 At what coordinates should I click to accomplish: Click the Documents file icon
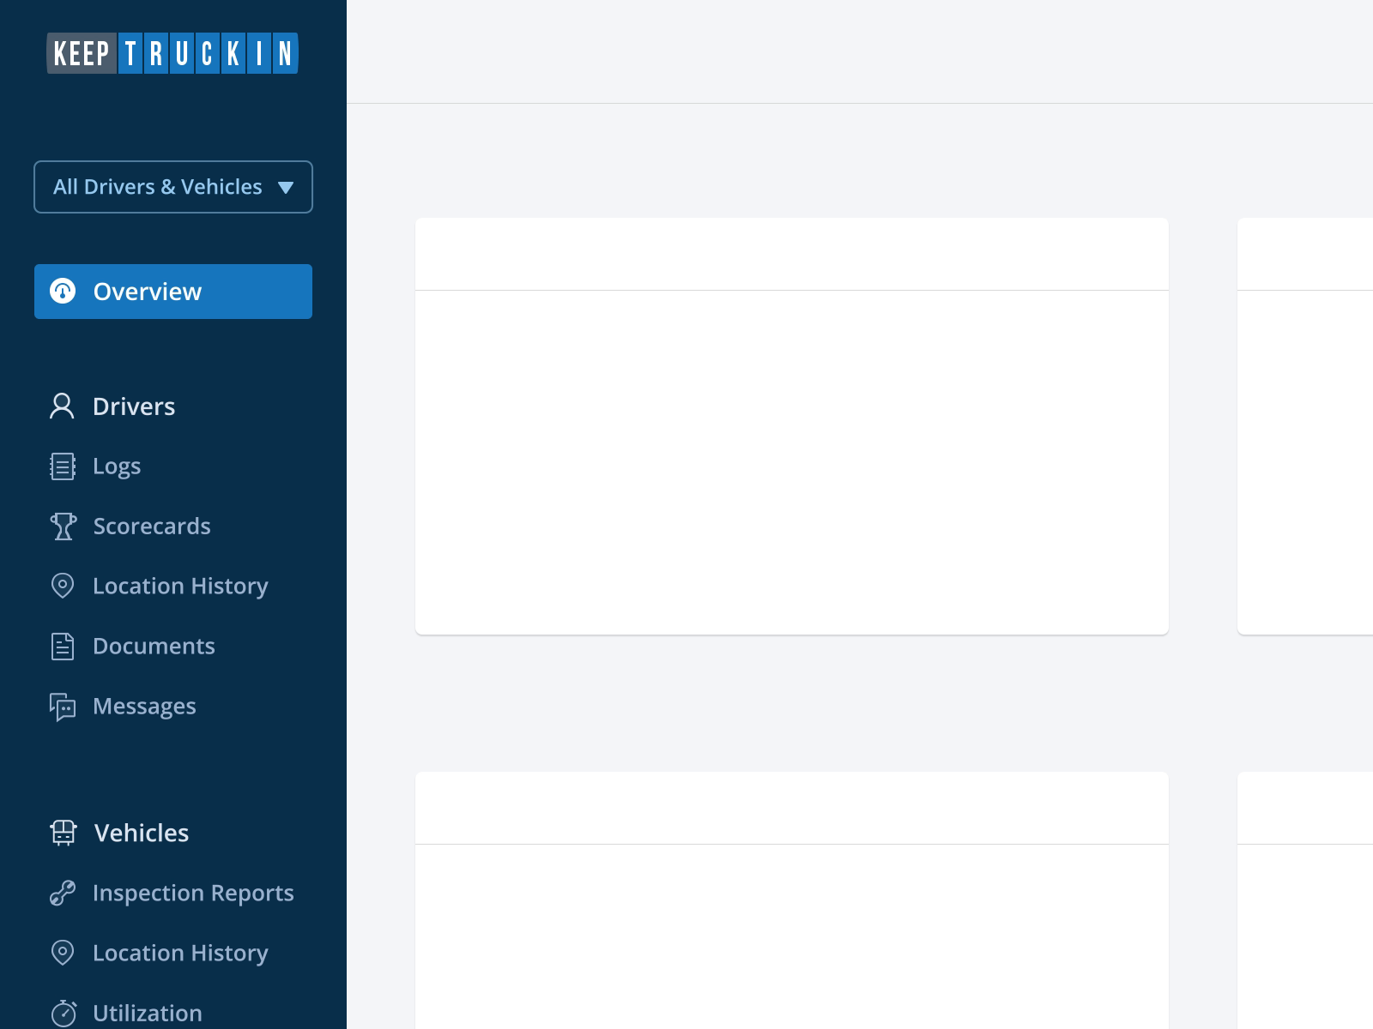point(63,647)
